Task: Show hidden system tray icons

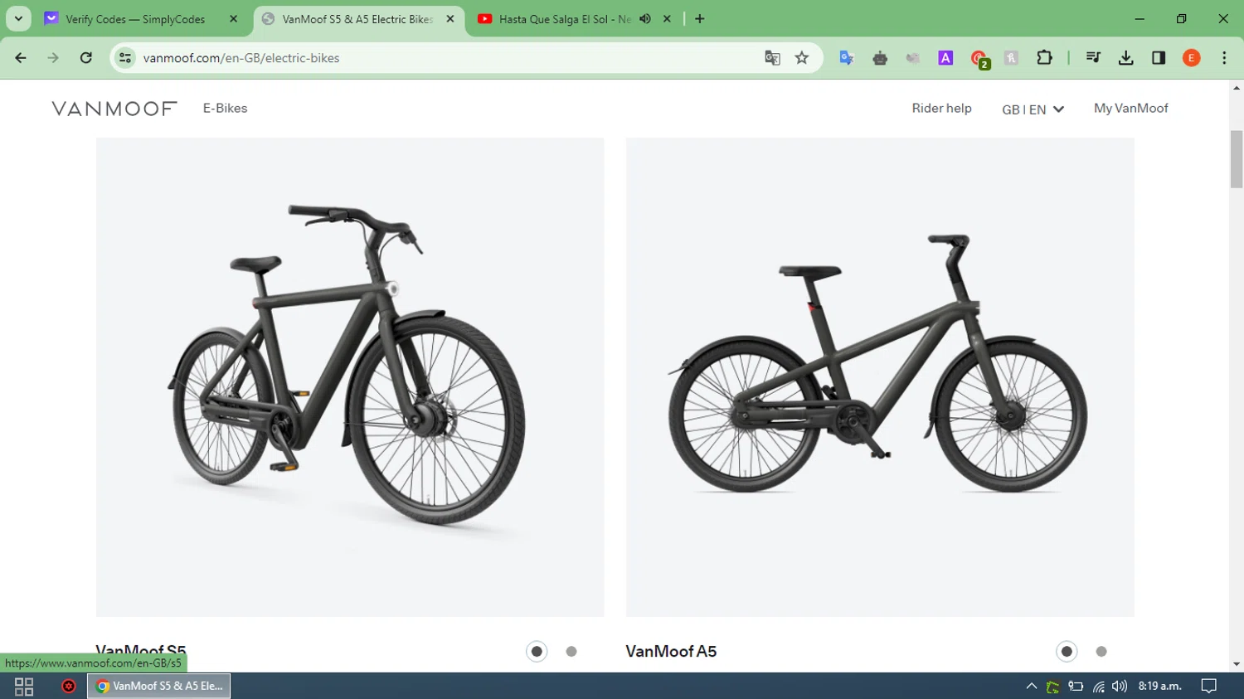Action: (x=1032, y=687)
